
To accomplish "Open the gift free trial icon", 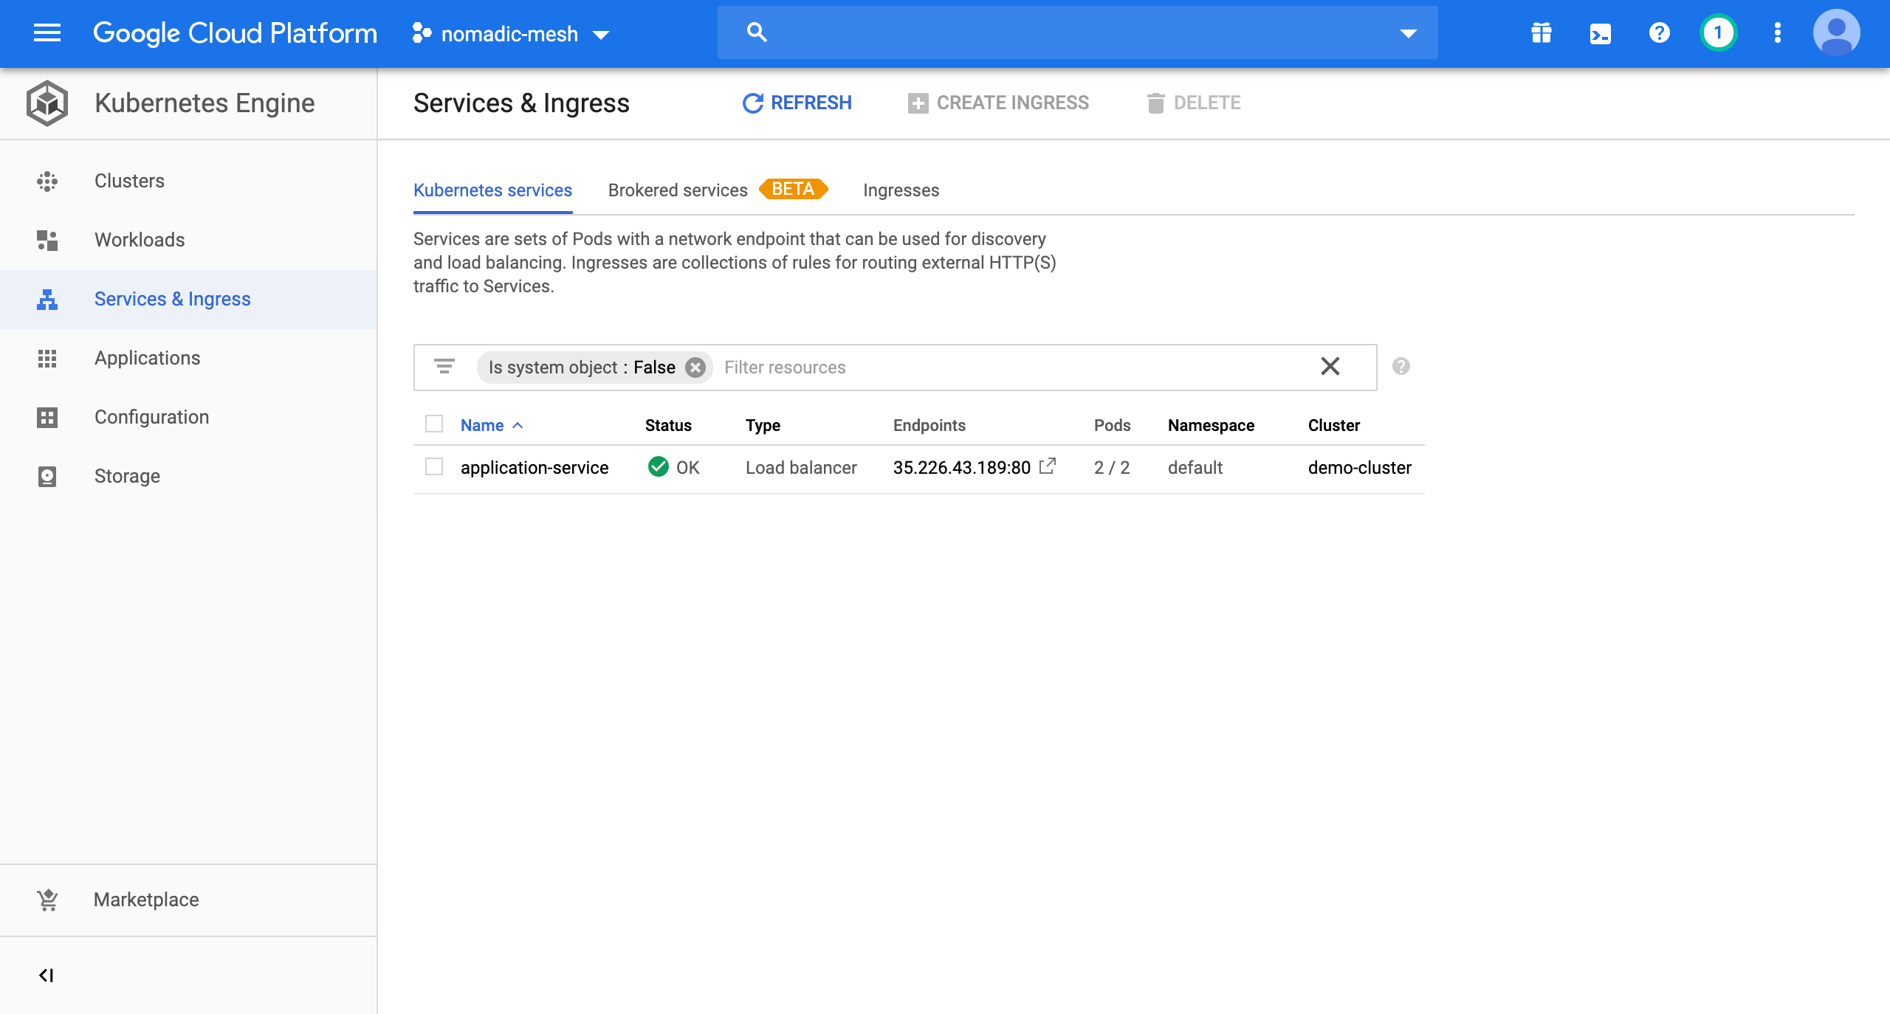I will [x=1541, y=33].
